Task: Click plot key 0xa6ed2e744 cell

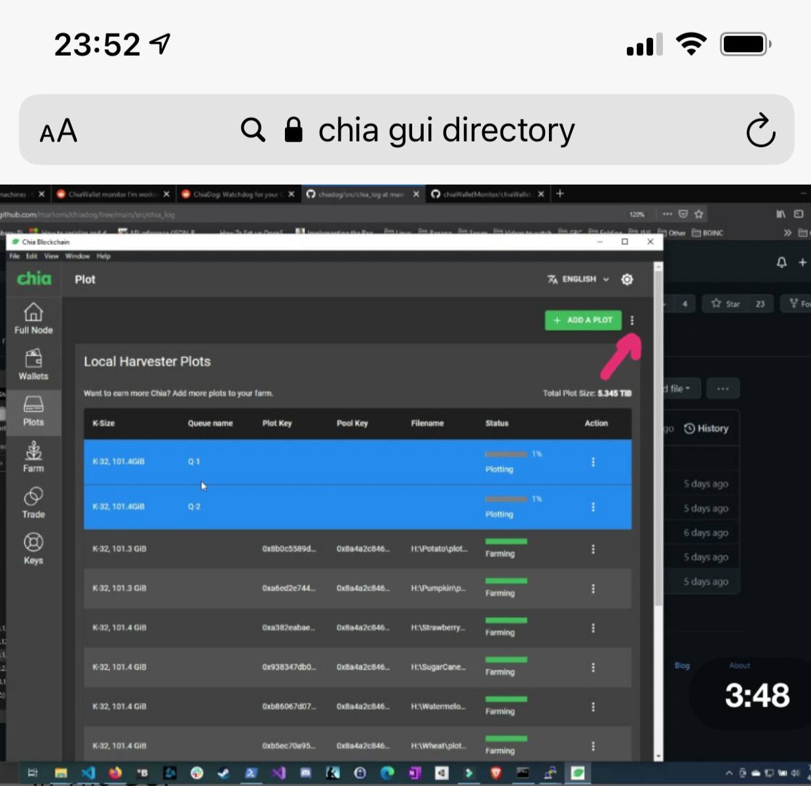Action: (x=288, y=588)
